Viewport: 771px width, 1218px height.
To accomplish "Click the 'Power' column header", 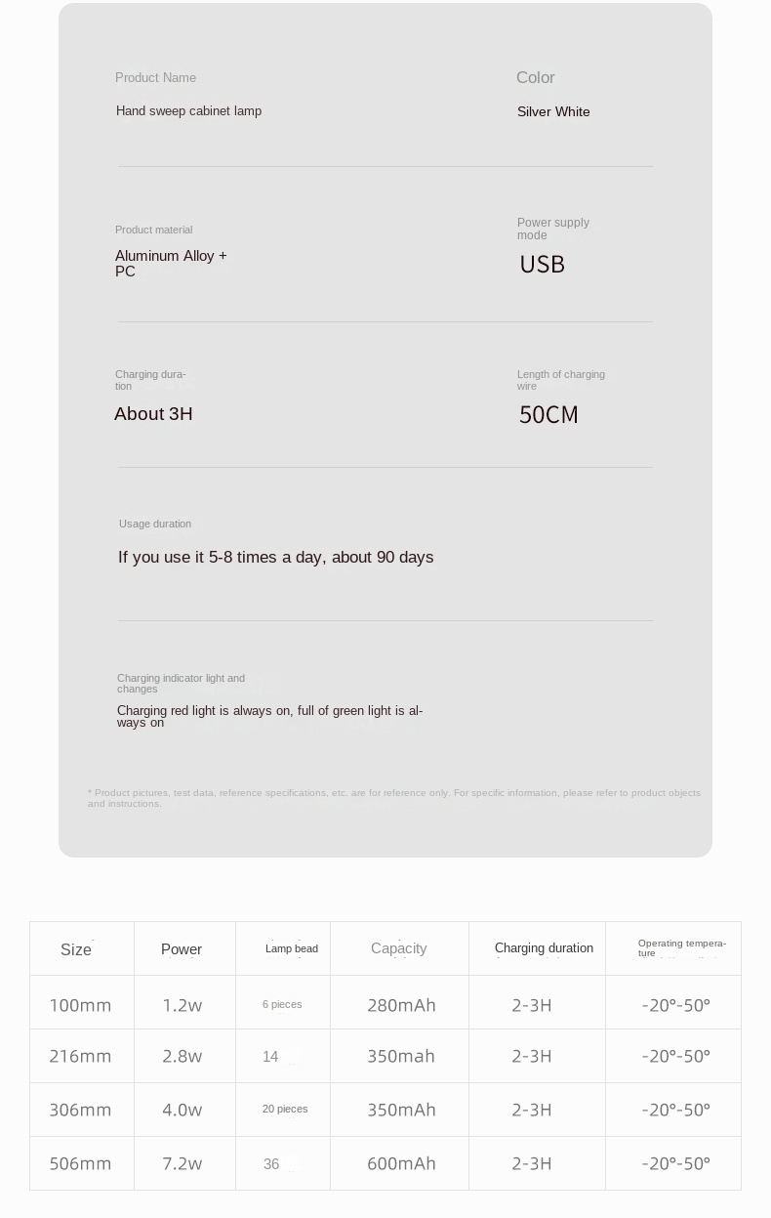I will [x=182, y=949].
